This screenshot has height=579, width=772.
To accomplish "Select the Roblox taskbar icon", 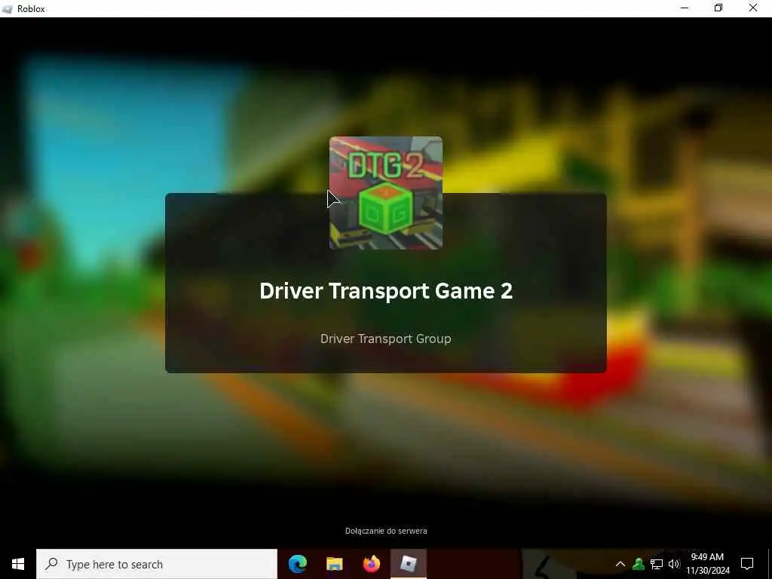I will (x=408, y=564).
